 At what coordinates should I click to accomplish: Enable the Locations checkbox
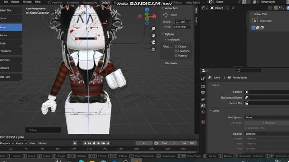tap(176, 51)
